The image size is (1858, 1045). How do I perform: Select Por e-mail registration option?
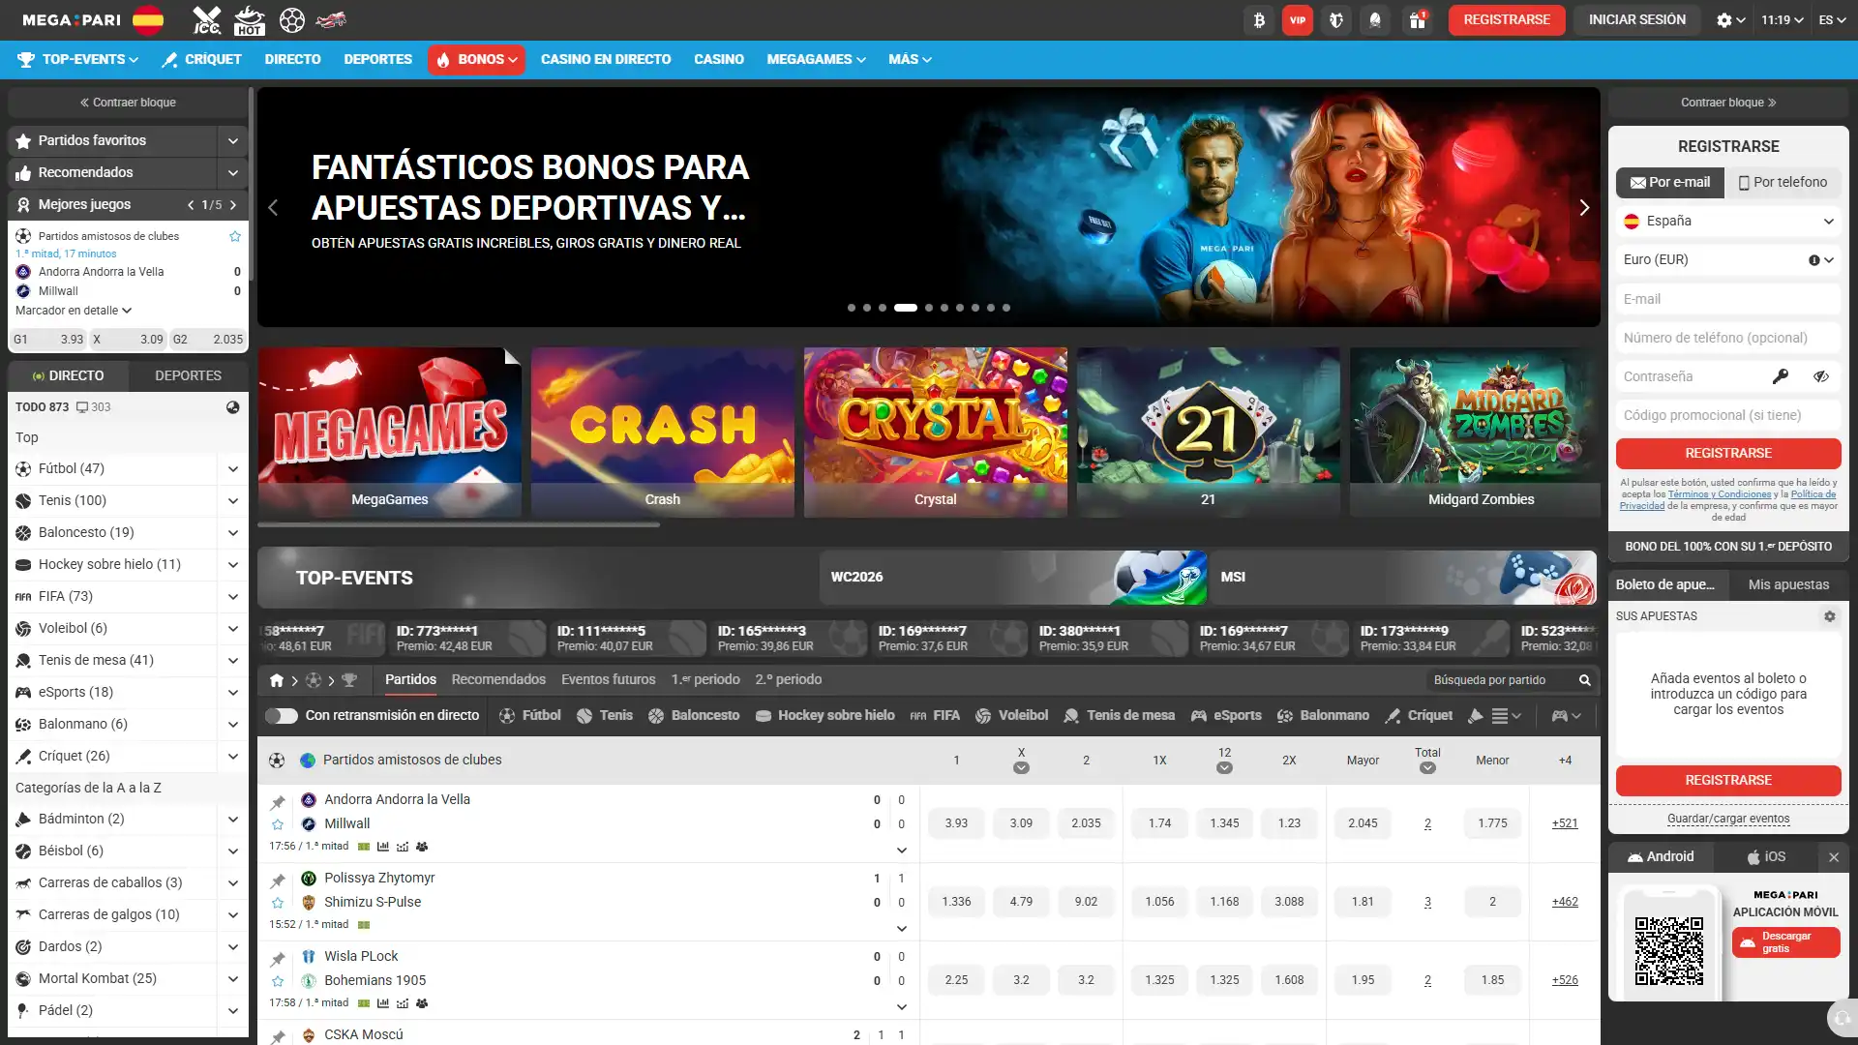[x=1670, y=182]
